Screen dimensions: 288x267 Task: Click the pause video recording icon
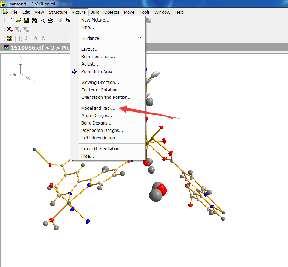pos(18,29)
